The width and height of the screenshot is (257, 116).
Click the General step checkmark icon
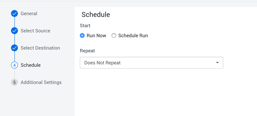tap(14, 14)
